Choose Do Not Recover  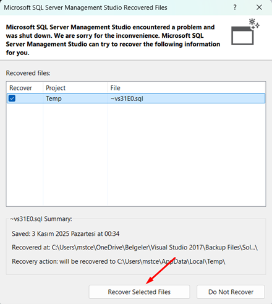(x=231, y=292)
